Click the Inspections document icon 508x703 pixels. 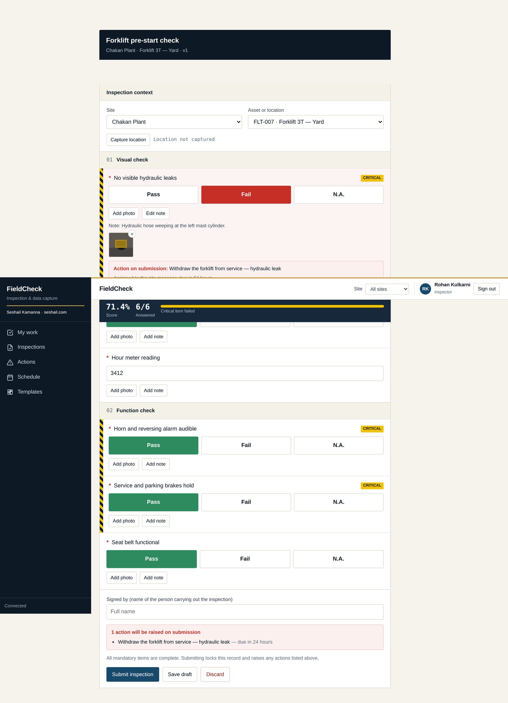click(10, 347)
